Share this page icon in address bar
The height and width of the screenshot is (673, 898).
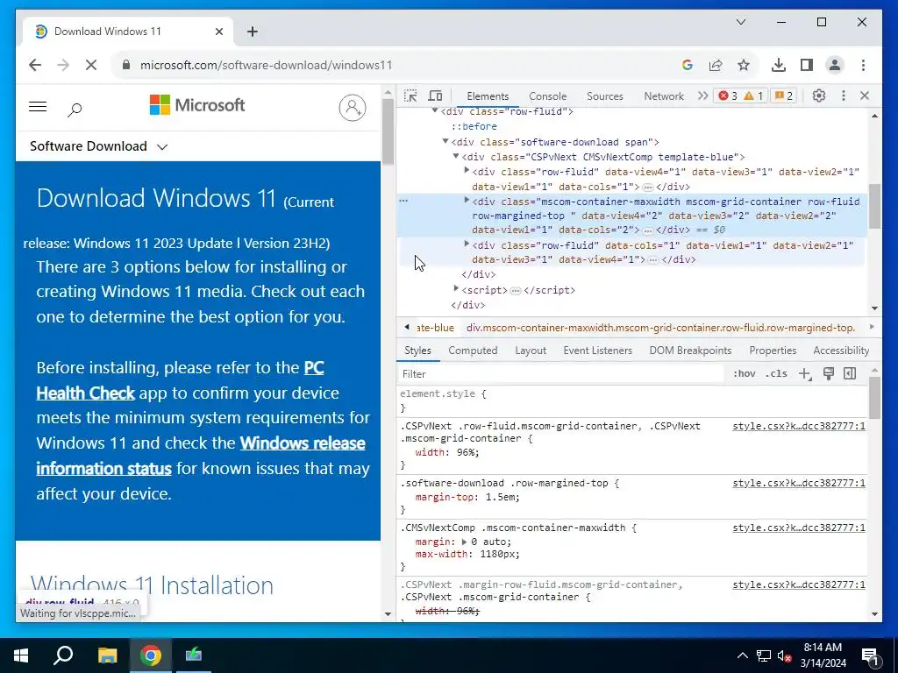point(716,65)
